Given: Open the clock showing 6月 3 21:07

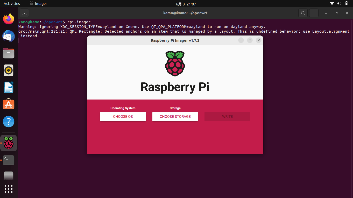Looking at the screenshot, I should coord(186,4).
